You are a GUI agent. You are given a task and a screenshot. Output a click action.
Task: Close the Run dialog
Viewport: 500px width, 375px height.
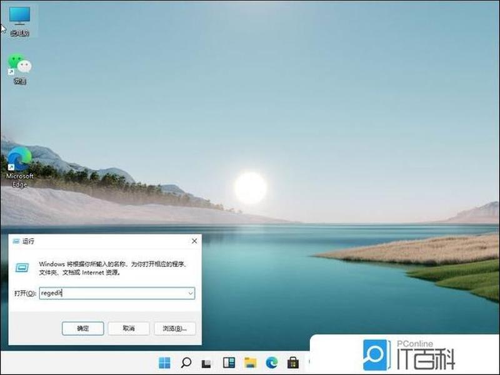click(x=194, y=241)
